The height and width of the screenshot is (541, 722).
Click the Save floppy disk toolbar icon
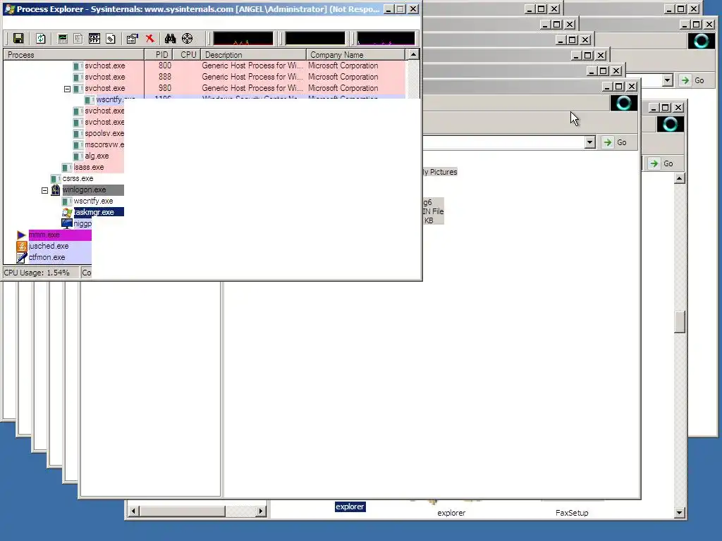[x=18, y=39]
